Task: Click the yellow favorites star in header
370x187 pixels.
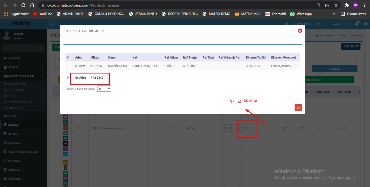Action: pyautogui.click(x=319, y=24)
